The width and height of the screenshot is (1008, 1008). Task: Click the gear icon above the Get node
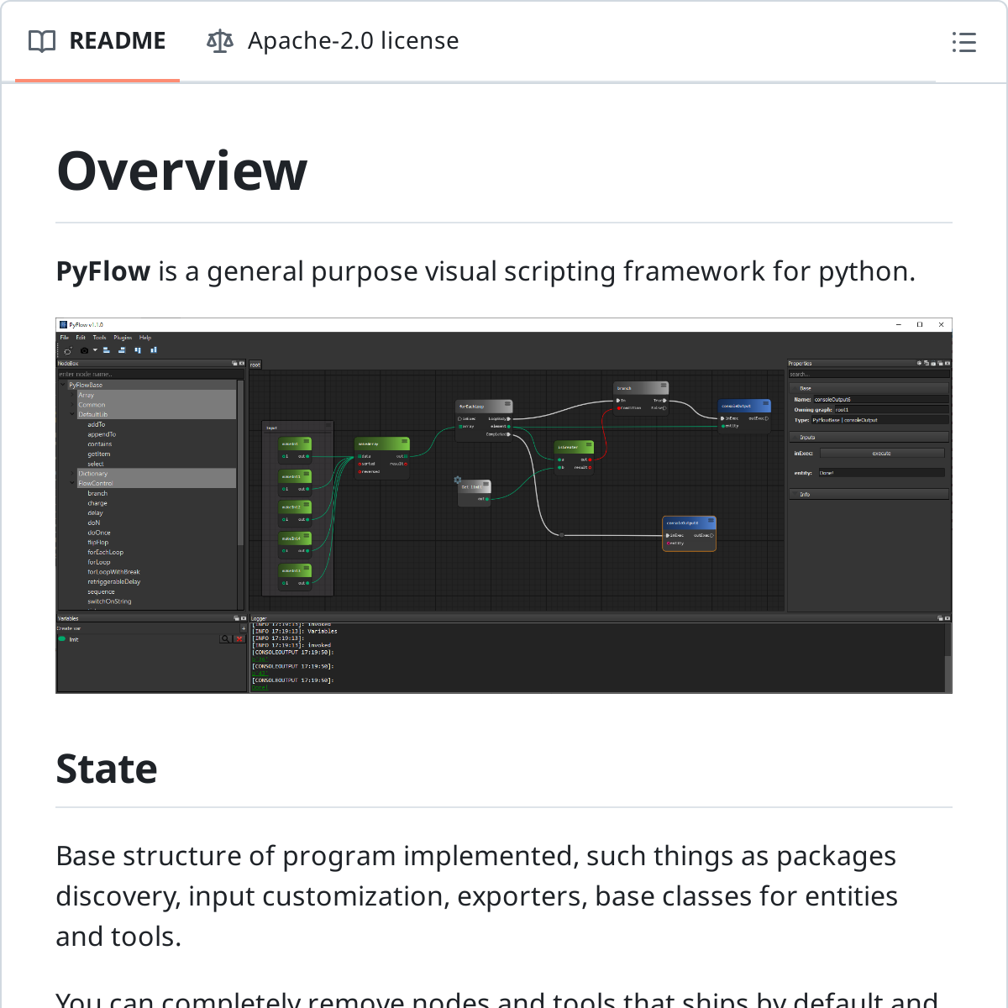coord(458,480)
